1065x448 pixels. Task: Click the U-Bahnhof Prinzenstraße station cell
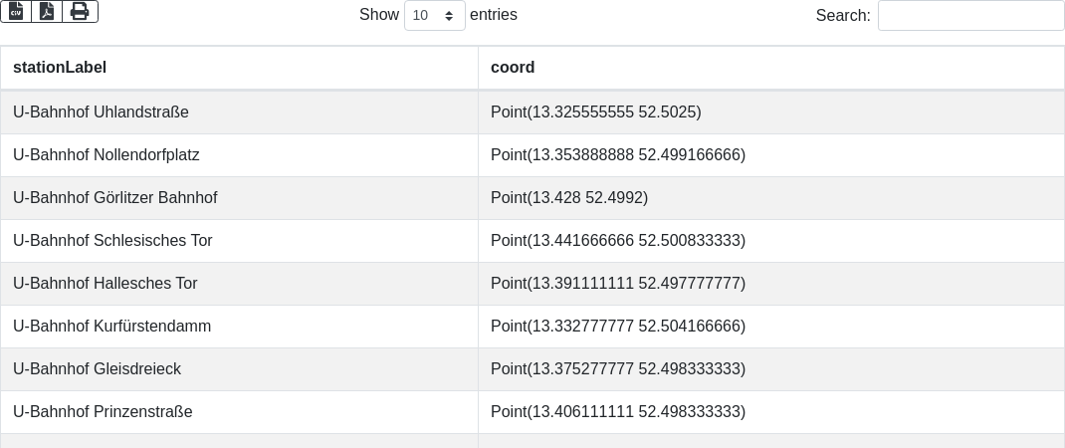pos(103,412)
